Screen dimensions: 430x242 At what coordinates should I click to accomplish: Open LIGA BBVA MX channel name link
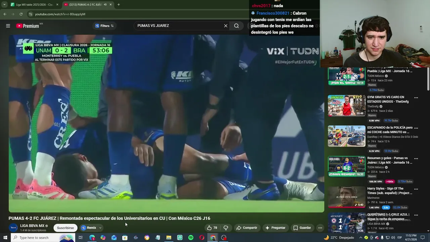(x=32, y=226)
